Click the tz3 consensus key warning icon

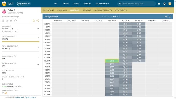coord(6,93)
